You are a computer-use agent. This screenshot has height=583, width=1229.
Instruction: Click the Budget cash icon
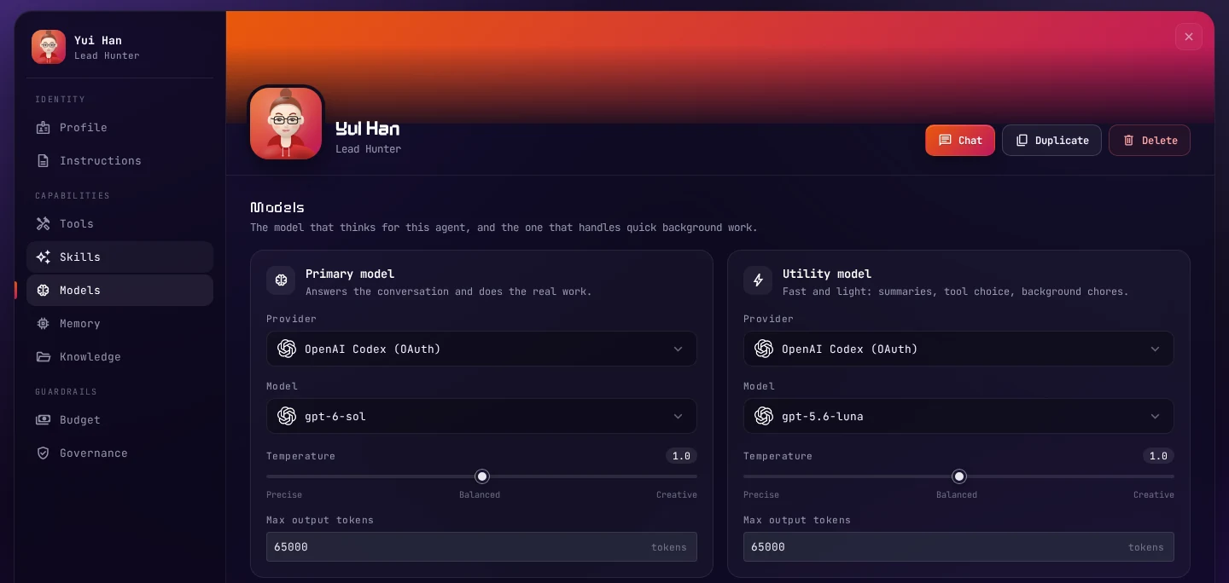click(44, 420)
